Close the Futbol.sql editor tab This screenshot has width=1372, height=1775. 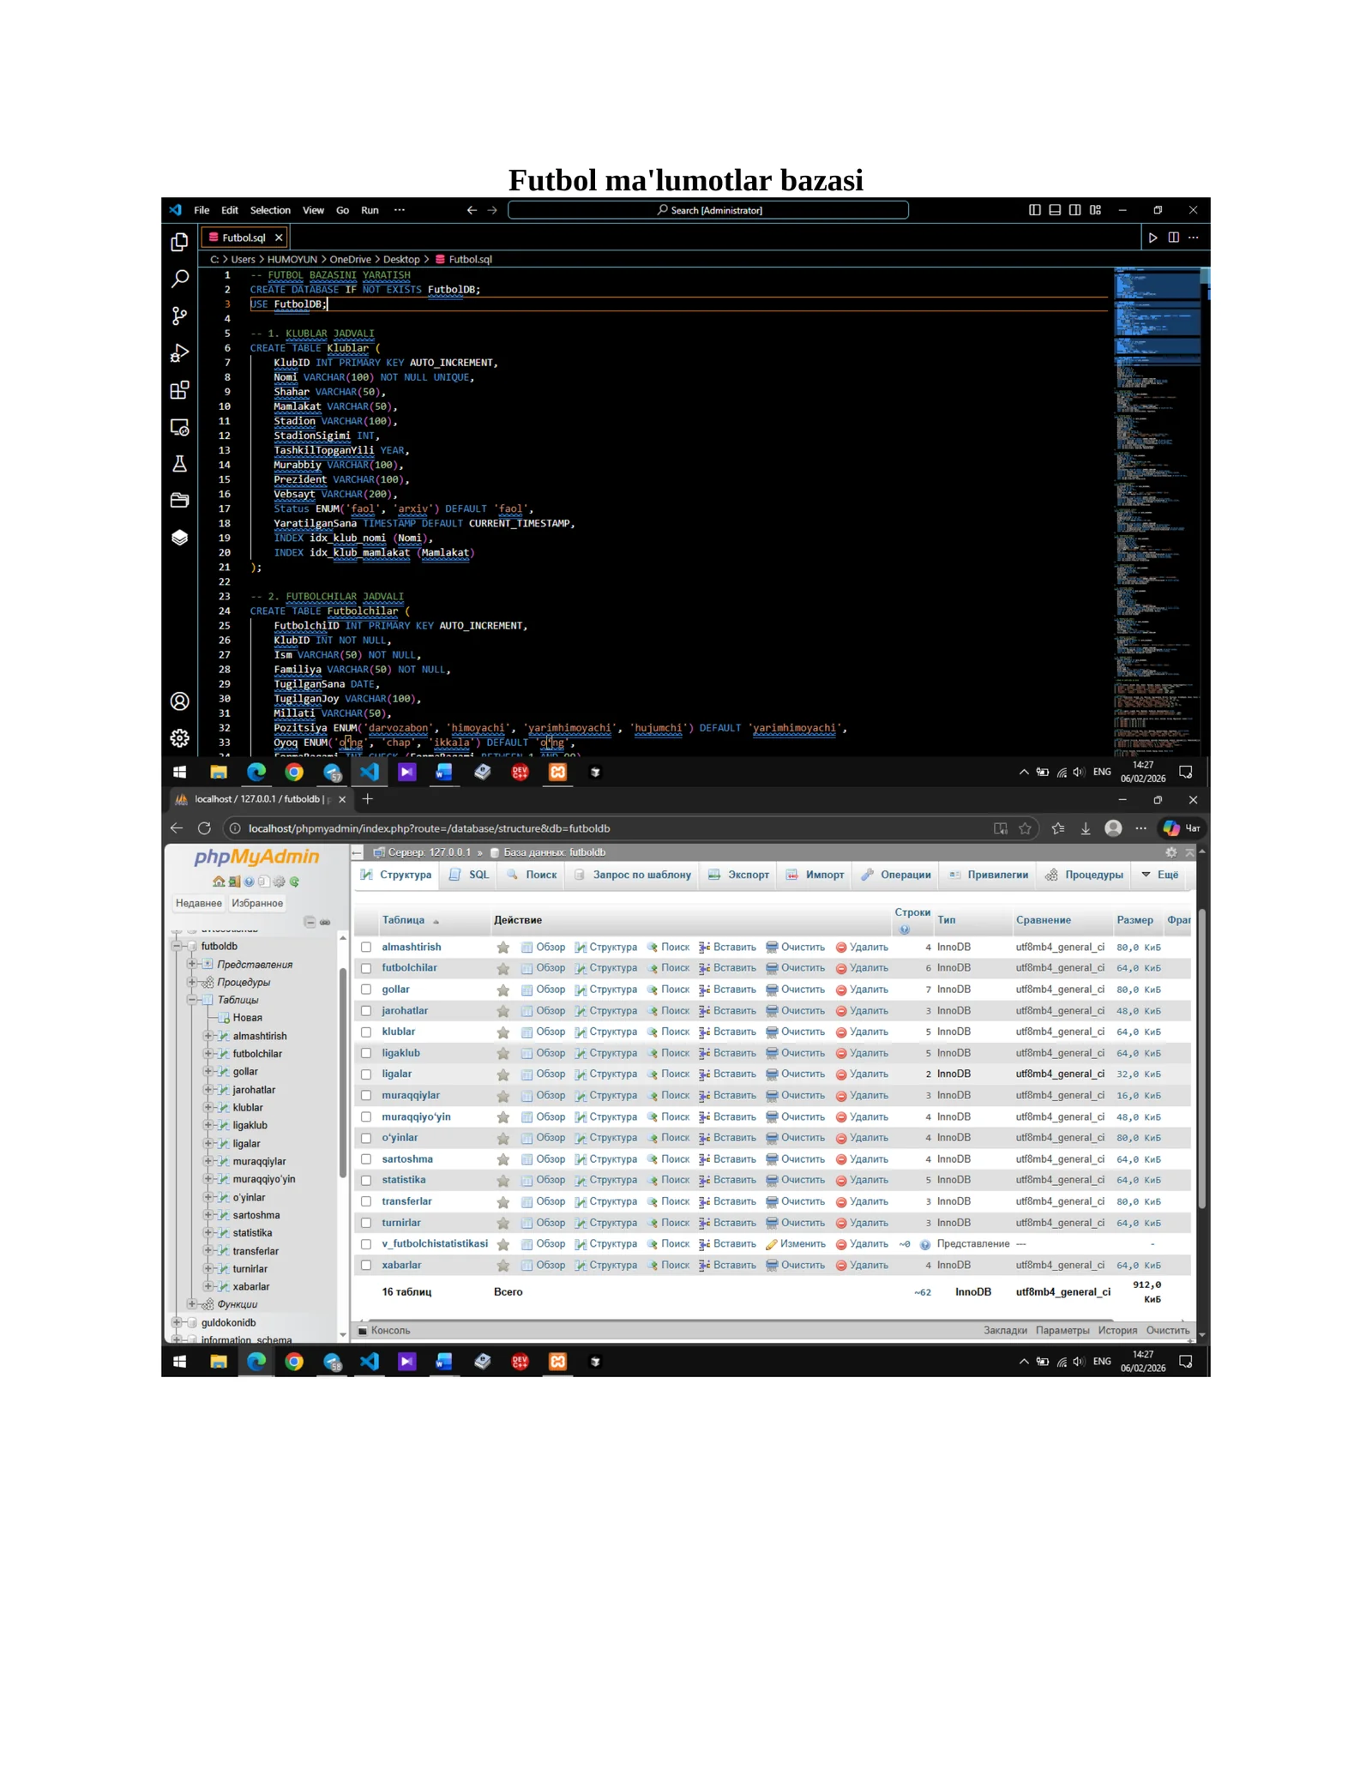279,238
